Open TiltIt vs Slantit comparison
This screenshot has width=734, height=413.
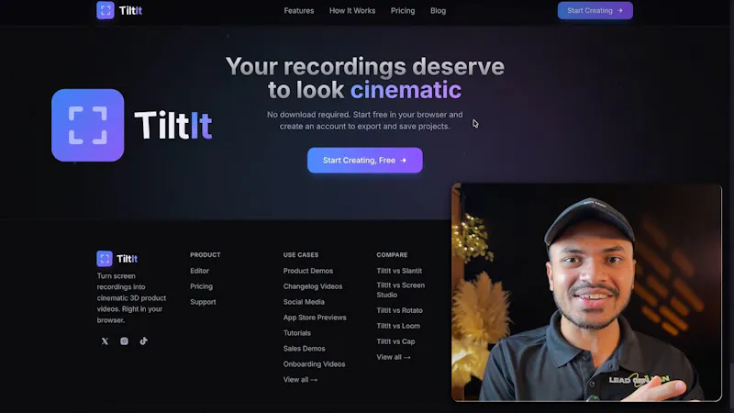tap(399, 271)
